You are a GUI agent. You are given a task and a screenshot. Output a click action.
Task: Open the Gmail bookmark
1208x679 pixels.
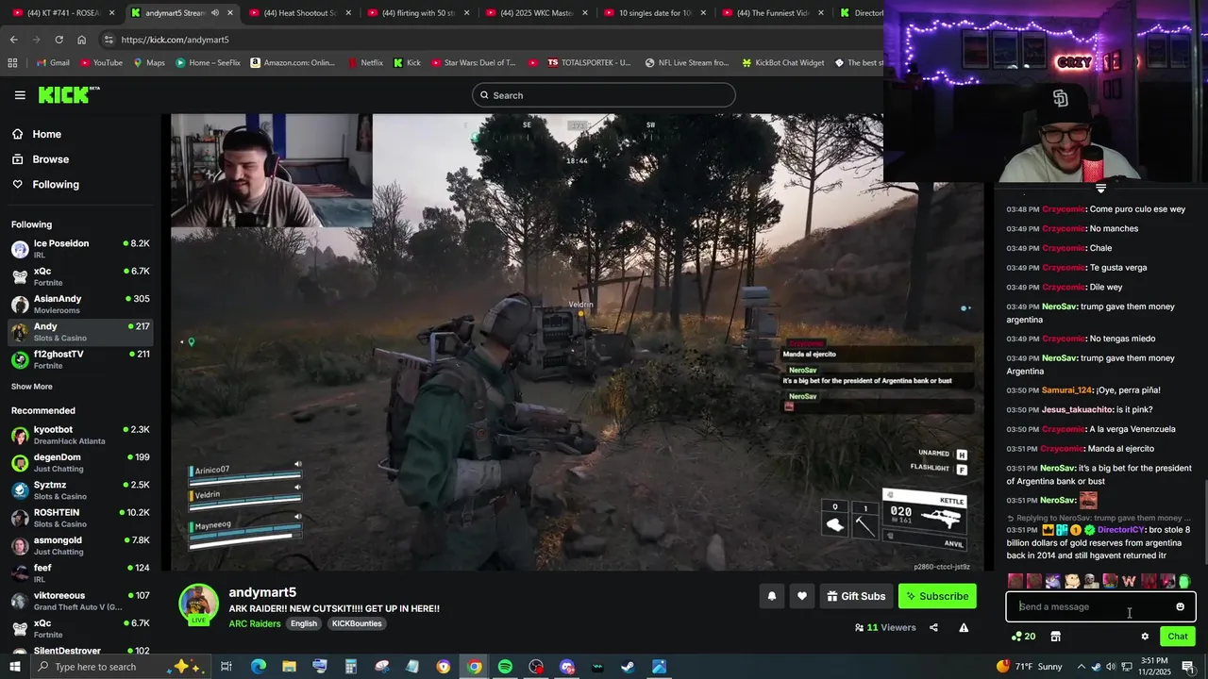pyautogui.click(x=53, y=63)
